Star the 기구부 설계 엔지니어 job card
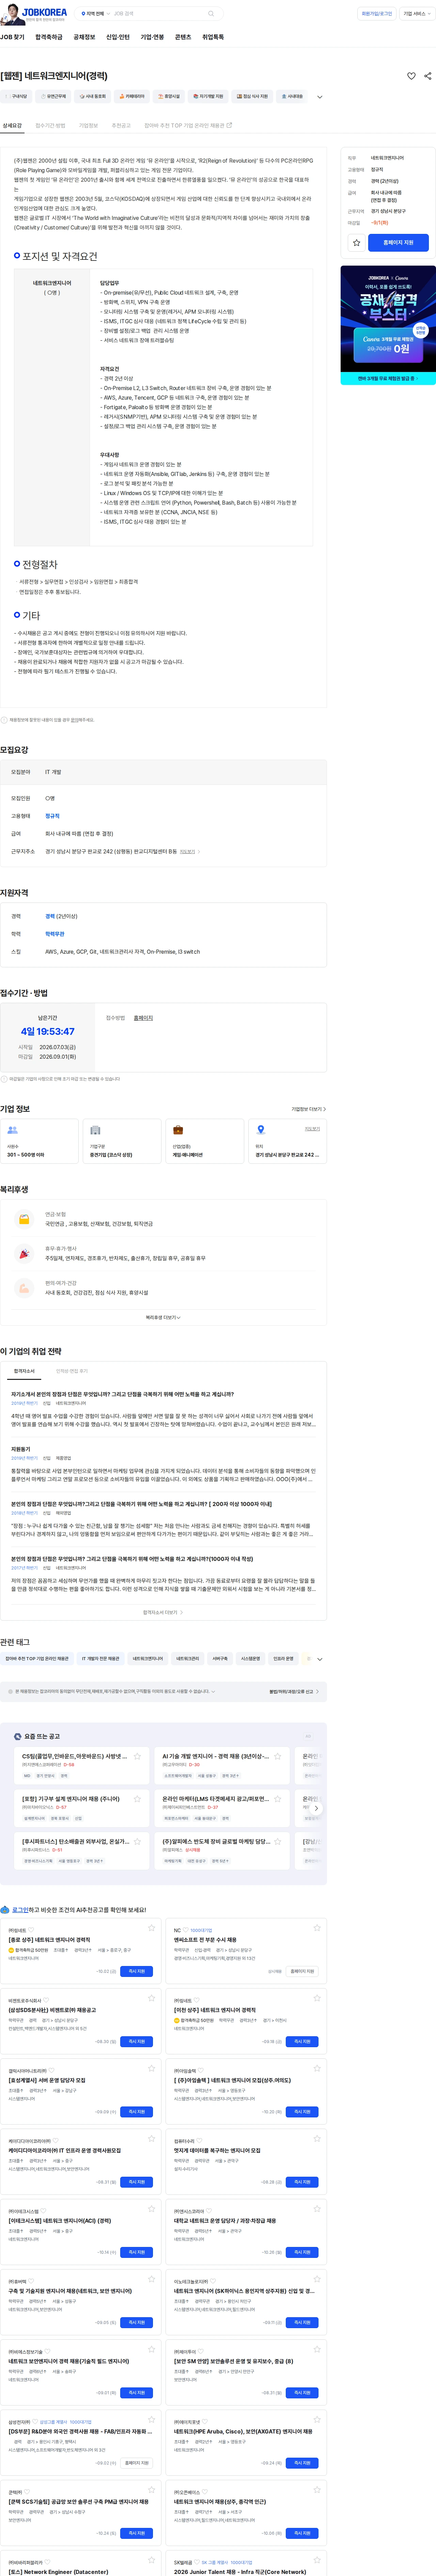Viewport: 436px width, 2576px height. tap(137, 1799)
